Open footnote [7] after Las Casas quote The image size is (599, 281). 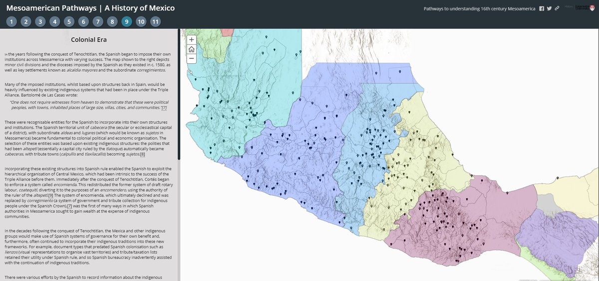[164, 108]
